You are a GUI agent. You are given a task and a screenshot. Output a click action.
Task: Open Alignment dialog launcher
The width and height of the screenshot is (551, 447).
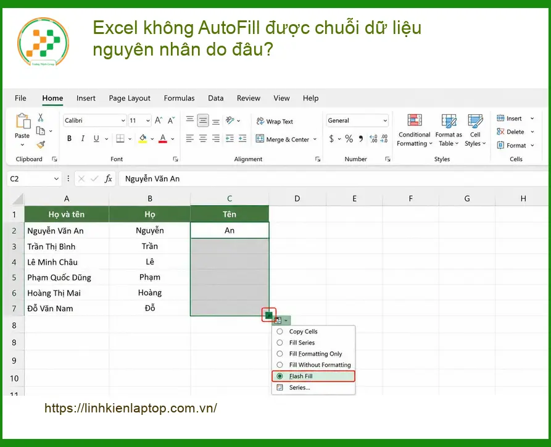[x=318, y=159]
